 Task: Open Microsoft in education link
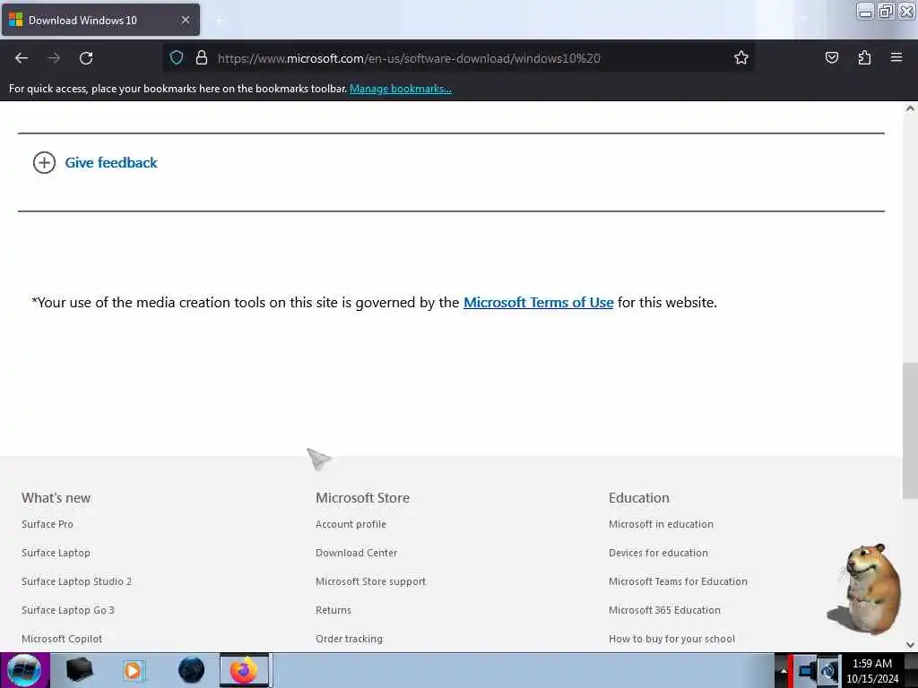pyautogui.click(x=661, y=524)
